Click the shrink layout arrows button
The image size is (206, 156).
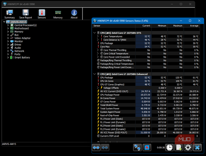[x=105, y=147]
